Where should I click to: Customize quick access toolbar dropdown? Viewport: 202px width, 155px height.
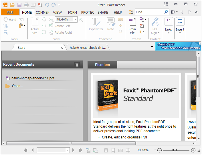59,5
